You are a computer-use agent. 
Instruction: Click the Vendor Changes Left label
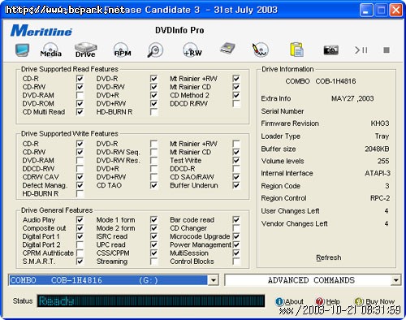click(x=294, y=223)
